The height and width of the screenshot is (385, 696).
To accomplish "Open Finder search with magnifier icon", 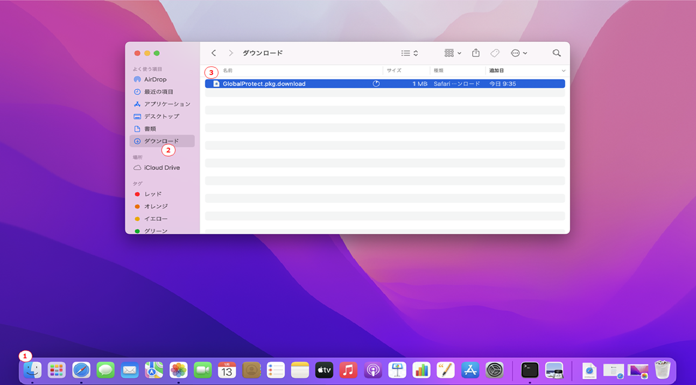I will [x=557, y=53].
